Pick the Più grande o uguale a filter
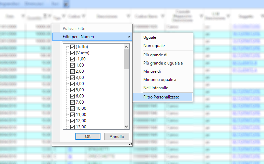The image size is (264, 164). tap(163, 63)
